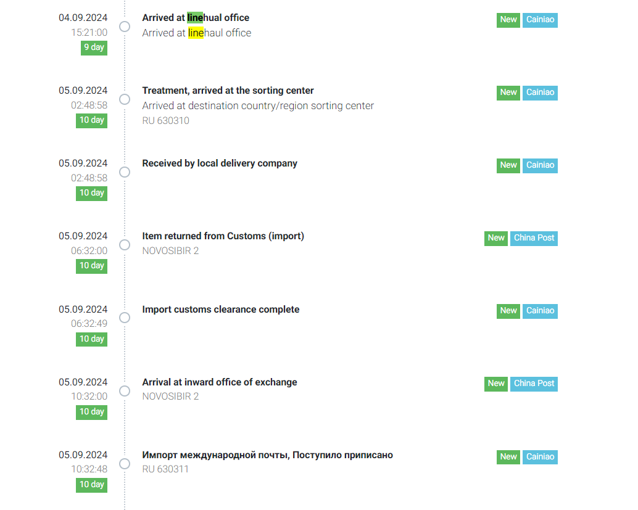The width and height of the screenshot is (638, 510).
Task: Click the 10 day badge under 06:32:00
Action: point(91,266)
